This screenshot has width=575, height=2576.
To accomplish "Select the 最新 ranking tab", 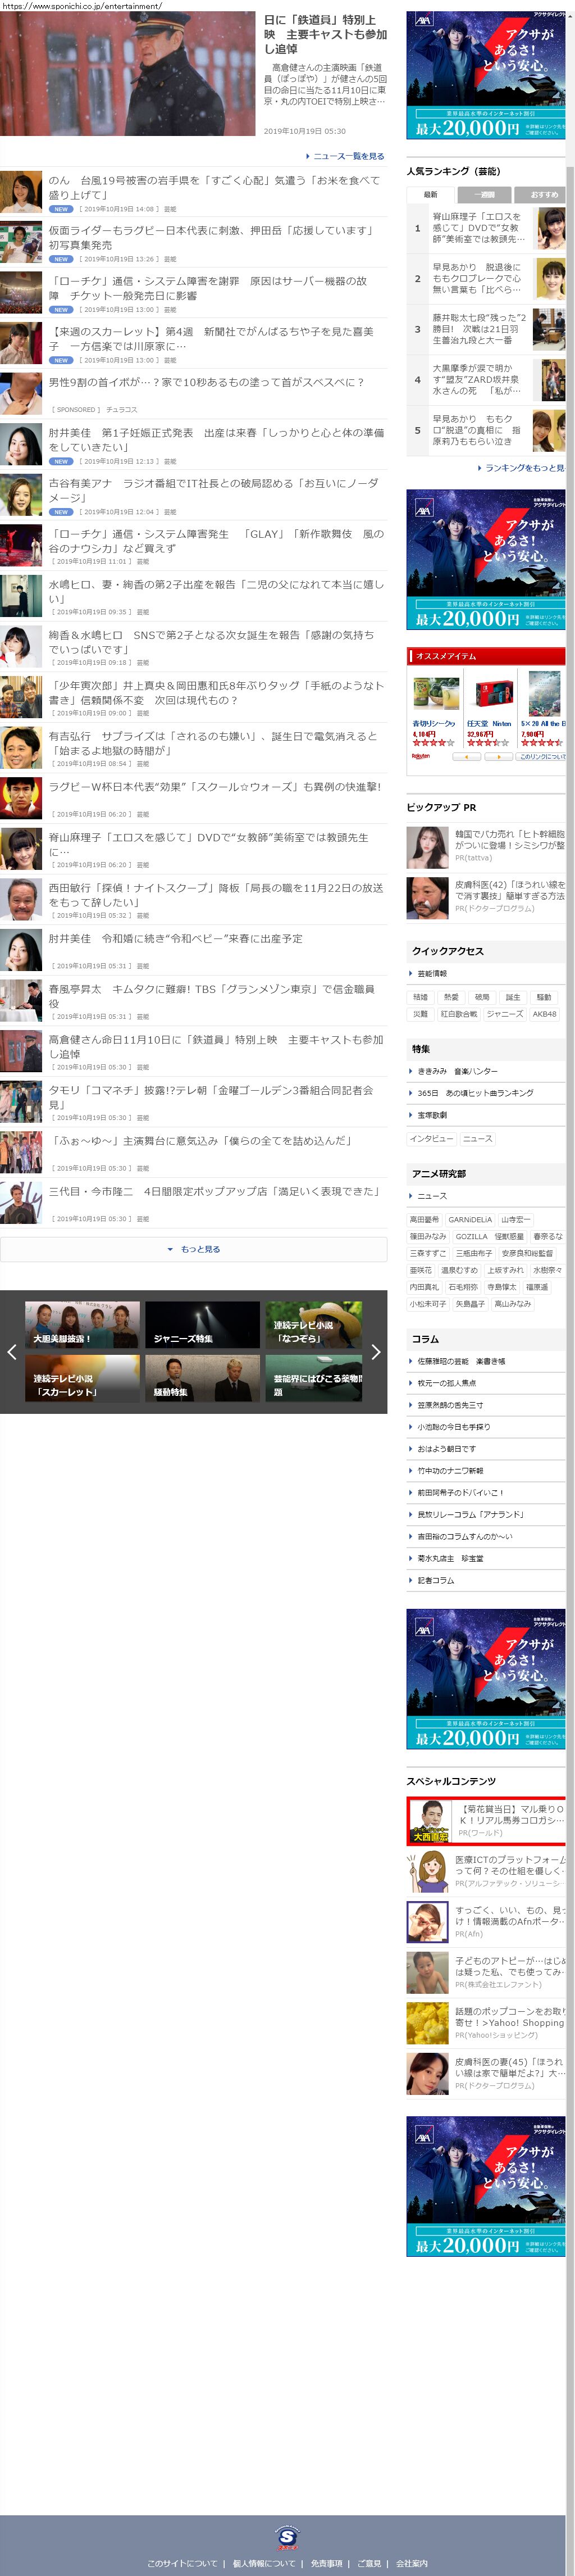I will [x=431, y=194].
